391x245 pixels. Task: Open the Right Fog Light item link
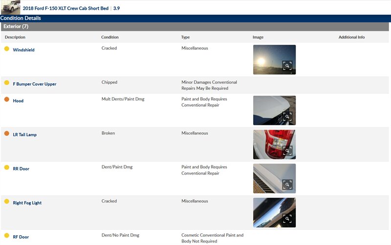(27, 203)
